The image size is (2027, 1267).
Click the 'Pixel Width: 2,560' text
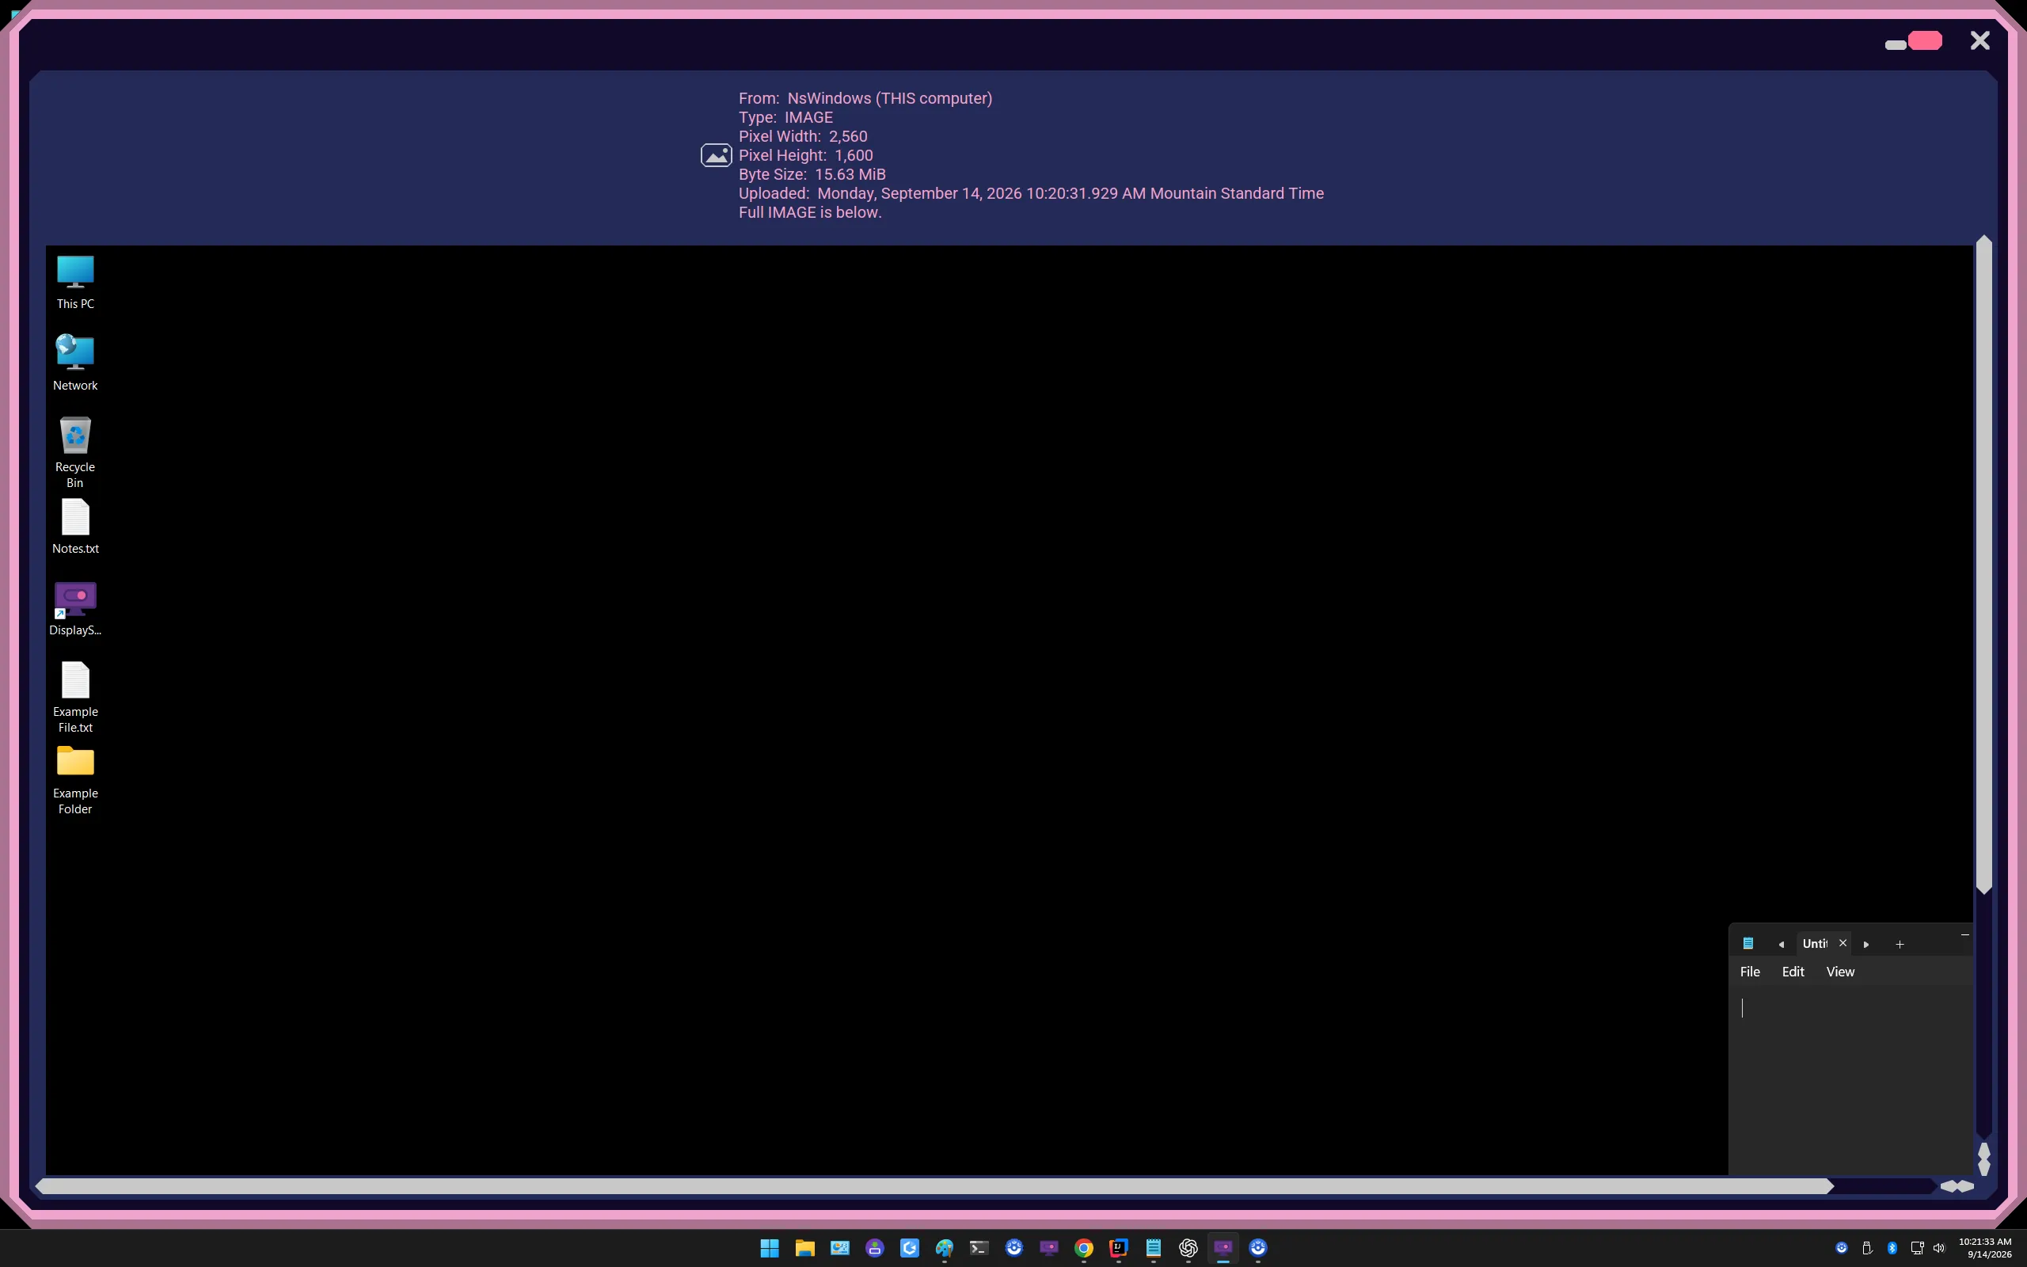[802, 136]
